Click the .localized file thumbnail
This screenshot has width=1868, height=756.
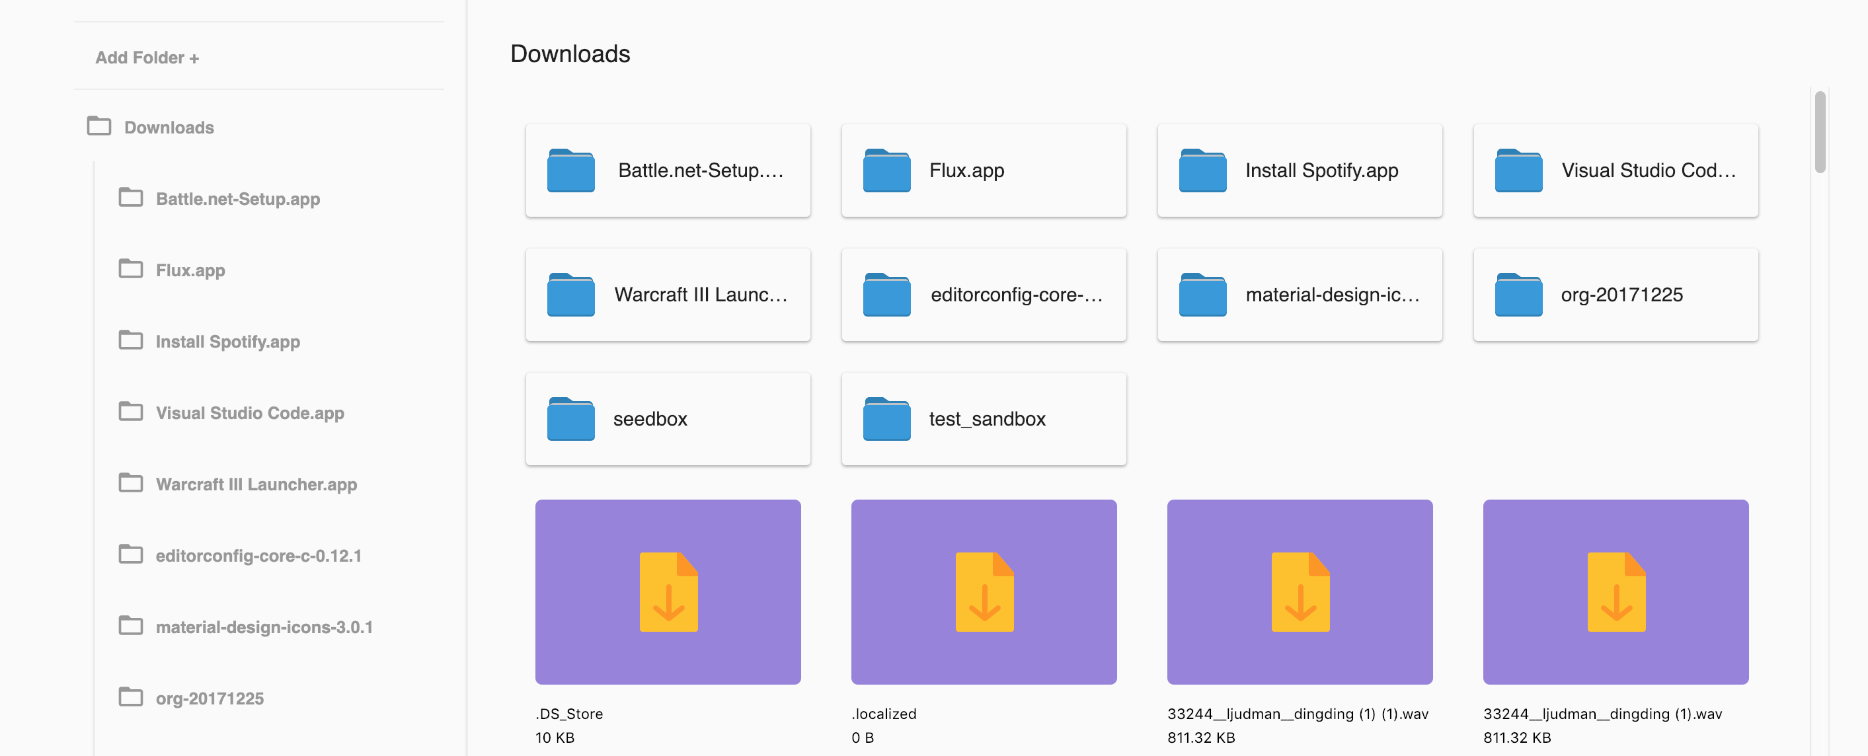pyautogui.click(x=984, y=591)
